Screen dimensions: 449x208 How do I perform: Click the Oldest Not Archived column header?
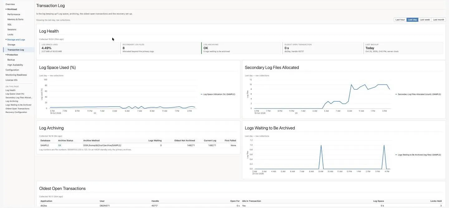(x=185, y=141)
